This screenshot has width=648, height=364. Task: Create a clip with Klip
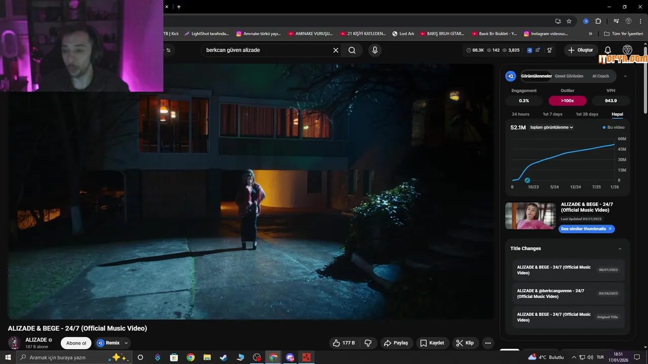[x=465, y=343]
